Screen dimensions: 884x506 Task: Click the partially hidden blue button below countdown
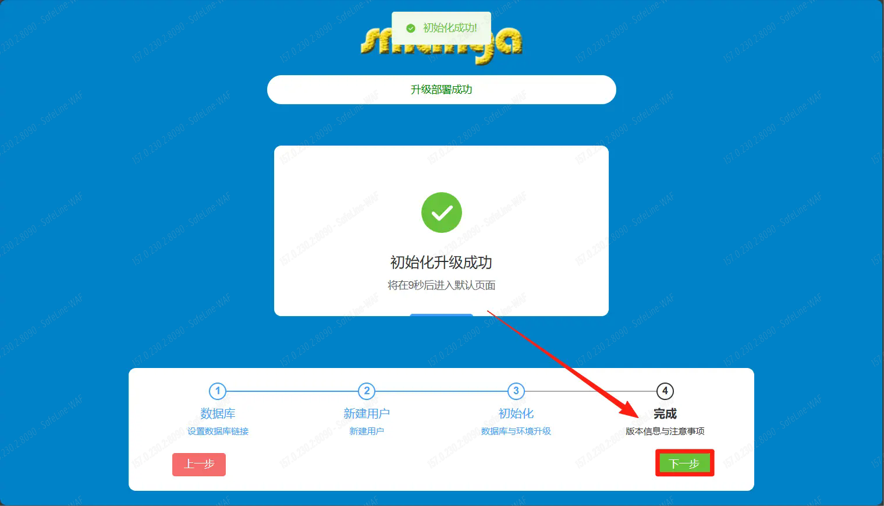coord(441,315)
